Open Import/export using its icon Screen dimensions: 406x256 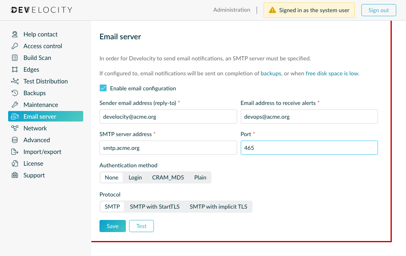[14, 151]
